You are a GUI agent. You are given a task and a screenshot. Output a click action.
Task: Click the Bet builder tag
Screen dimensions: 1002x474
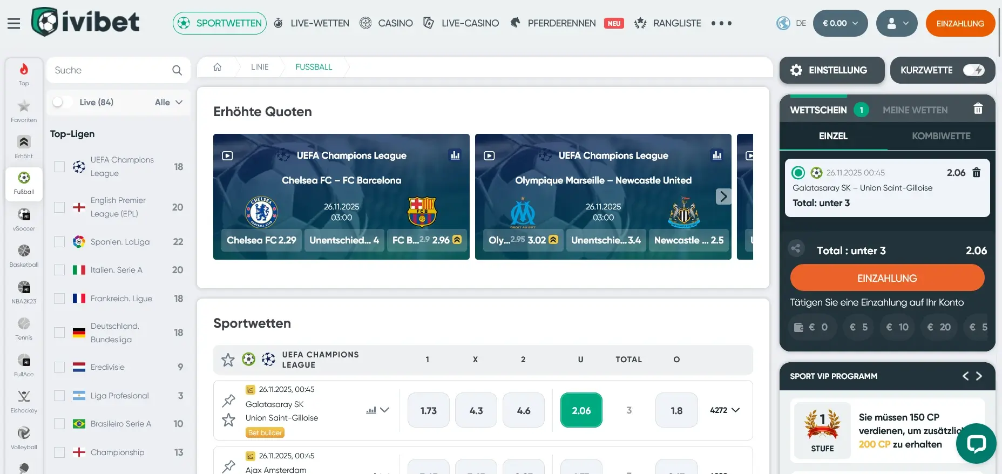pos(265,432)
